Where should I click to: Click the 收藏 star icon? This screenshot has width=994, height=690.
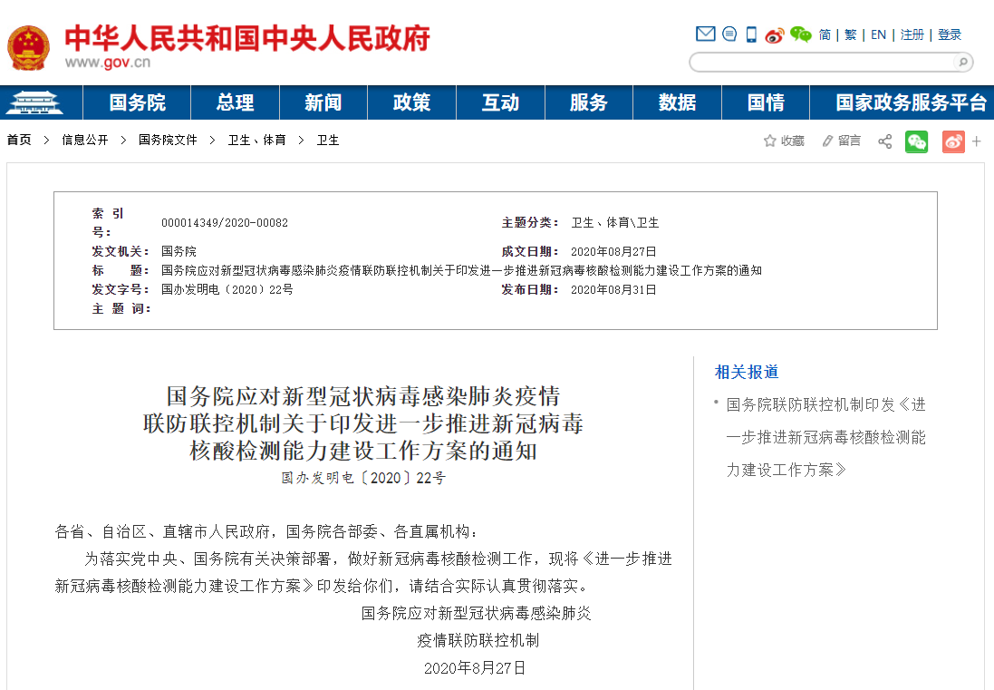770,141
